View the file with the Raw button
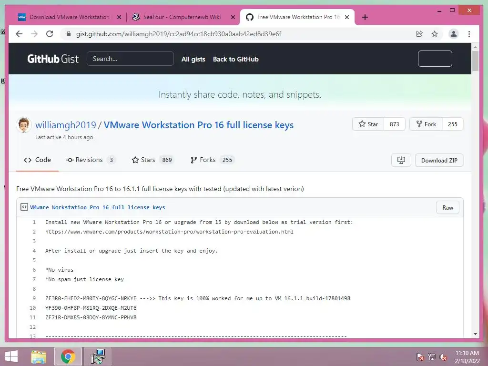The height and width of the screenshot is (366, 488). (x=447, y=208)
